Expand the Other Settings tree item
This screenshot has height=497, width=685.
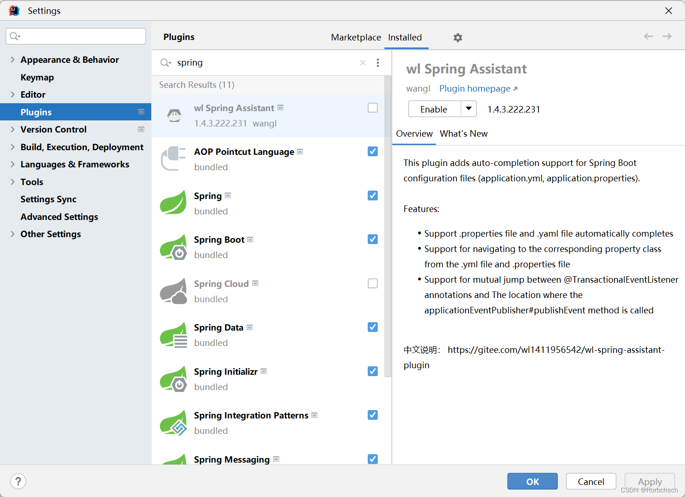tap(12, 234)
